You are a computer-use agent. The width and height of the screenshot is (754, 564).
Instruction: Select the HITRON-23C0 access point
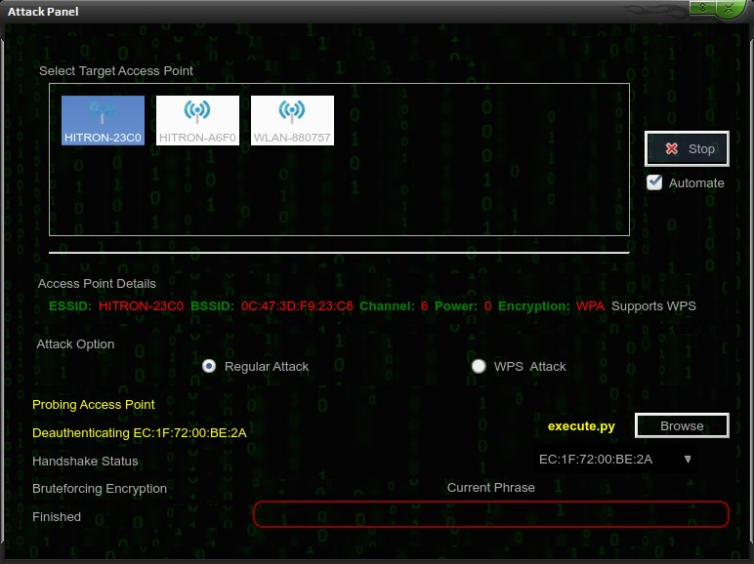(x=103, y=120)
